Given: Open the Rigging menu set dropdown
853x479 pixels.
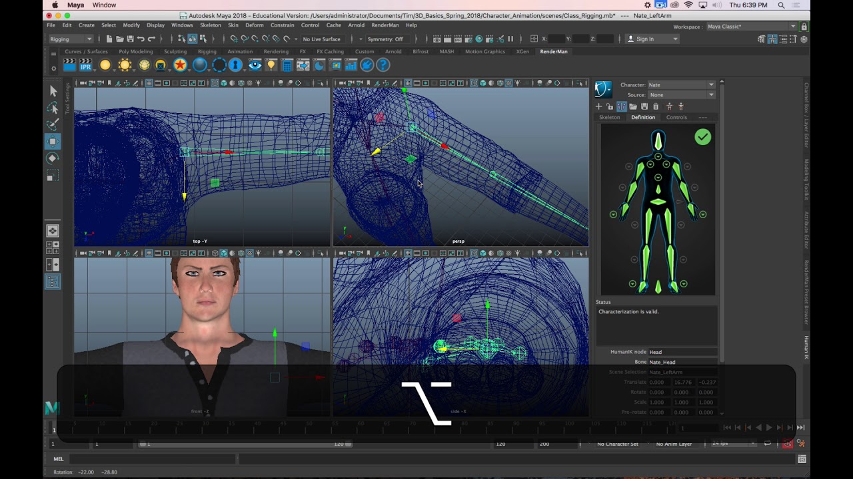Looking at the screenshot, I should tap(71, 39).
